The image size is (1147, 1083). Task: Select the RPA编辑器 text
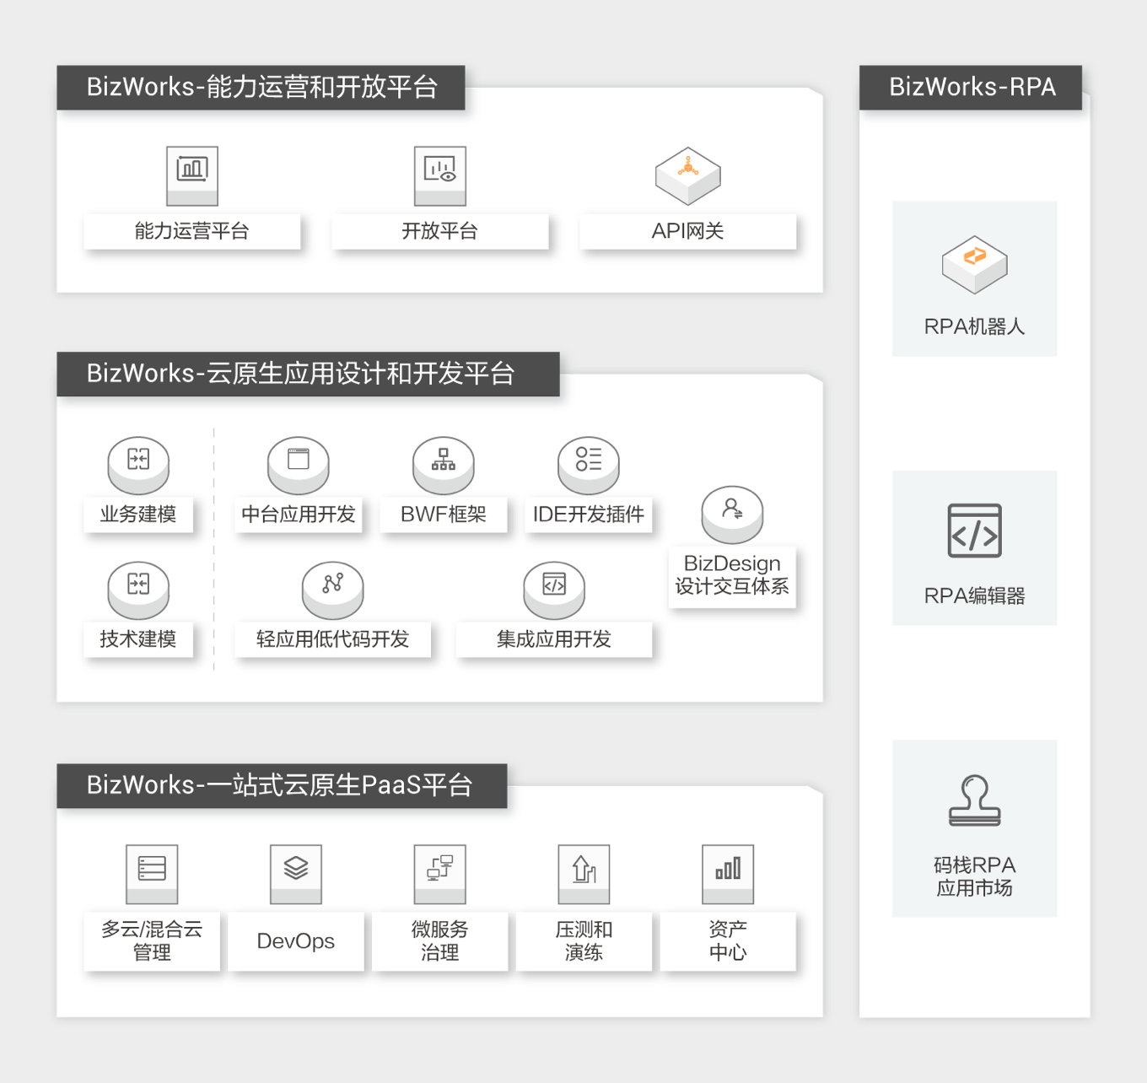tap(974, 595)
